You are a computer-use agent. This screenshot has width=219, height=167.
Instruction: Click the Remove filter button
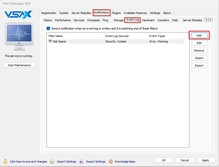tap(199, 50)
